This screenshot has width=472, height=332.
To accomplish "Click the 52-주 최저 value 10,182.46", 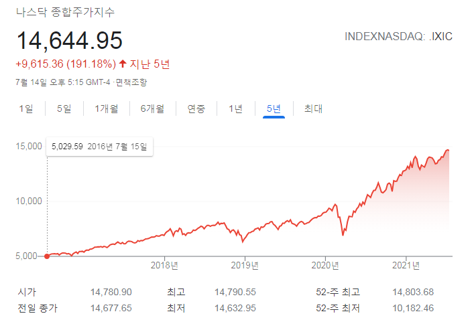I will [413, 309].
